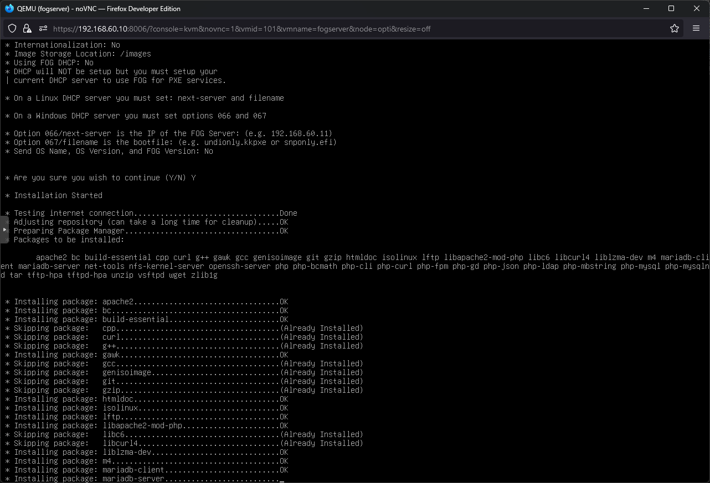Click the 'Send OS Name, OS Version' line

tap(109, 151)
